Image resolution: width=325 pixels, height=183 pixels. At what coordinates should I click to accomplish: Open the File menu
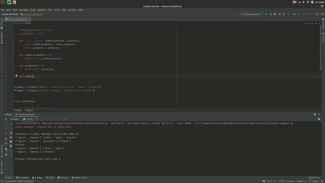(3, 10)
